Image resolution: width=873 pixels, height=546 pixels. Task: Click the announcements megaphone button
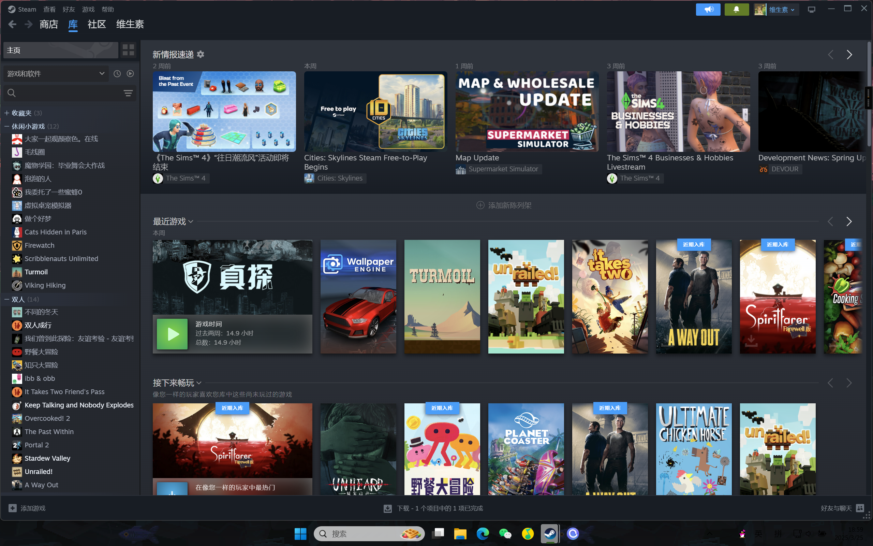tap(708, 10)
